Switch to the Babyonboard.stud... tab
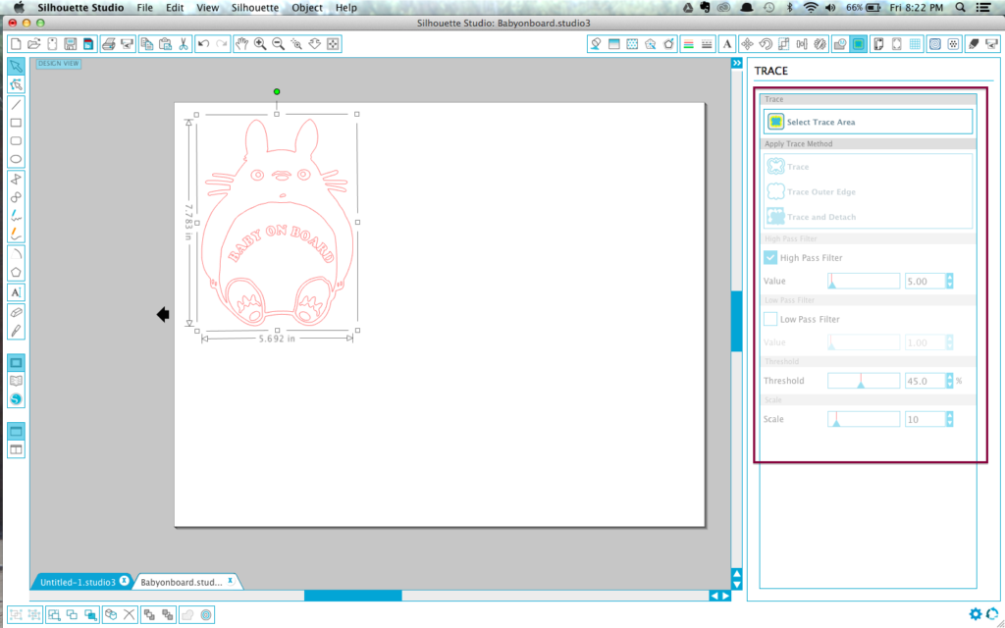1005x628 pixels. click(182, 582)
